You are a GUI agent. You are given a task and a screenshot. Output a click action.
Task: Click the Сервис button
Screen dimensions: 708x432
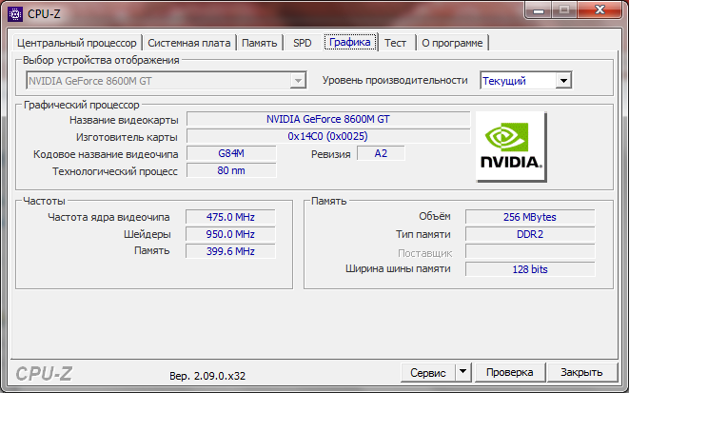pyautogui.click(x=427, y=372)
